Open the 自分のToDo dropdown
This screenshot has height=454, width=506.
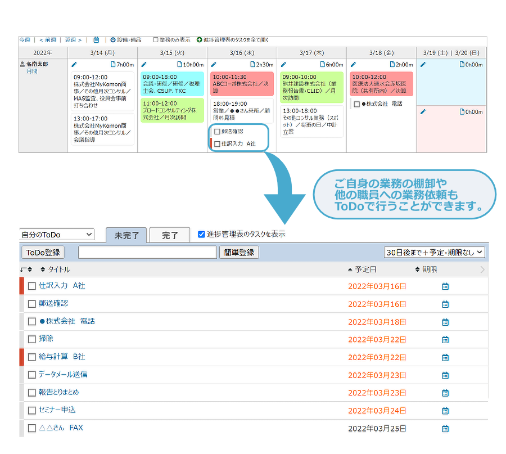click(x=56, y=235)
